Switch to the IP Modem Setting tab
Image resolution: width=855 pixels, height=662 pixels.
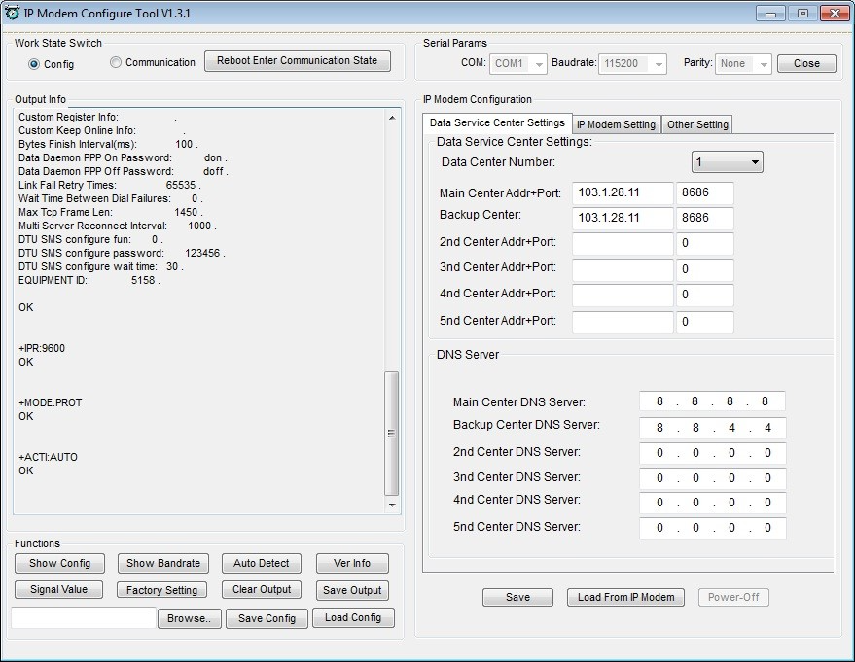pyautogui.click(x=616, y=124)
